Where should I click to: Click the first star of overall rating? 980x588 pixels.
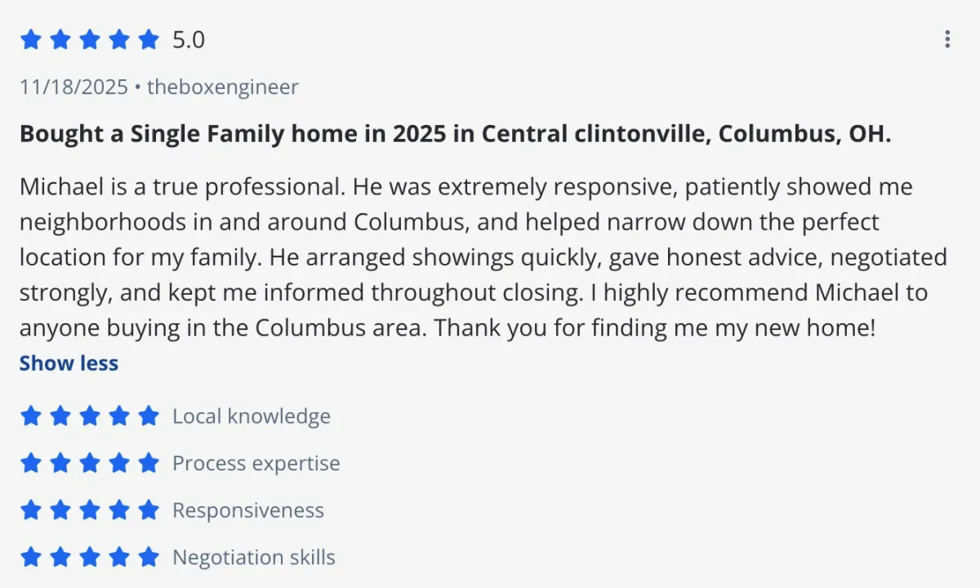pos(30,39)
